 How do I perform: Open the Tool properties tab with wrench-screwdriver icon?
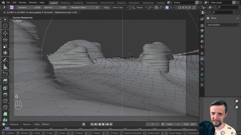[202, 19]
